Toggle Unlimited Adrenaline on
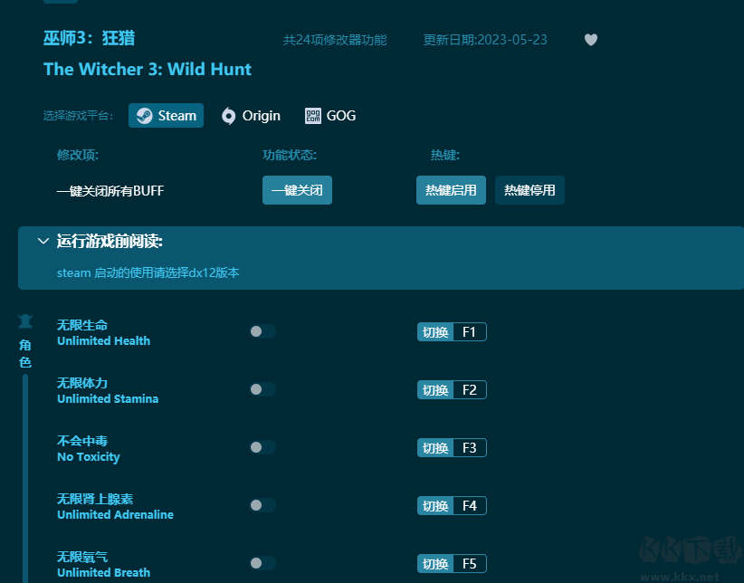The image size is (744, 583). pyautogui.click(x=262, y=505)
